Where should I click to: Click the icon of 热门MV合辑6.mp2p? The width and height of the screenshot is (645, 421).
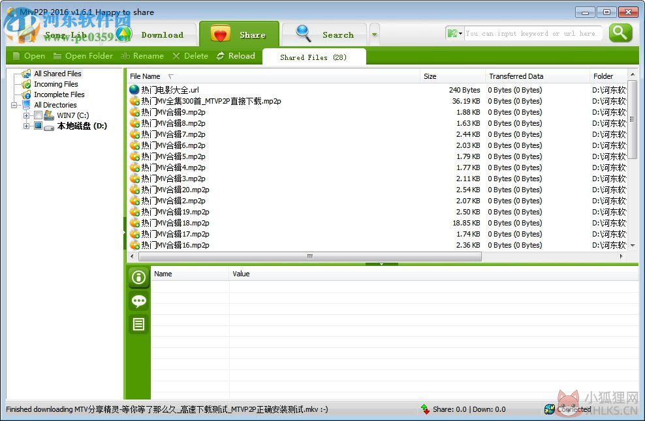click(134, 145)
